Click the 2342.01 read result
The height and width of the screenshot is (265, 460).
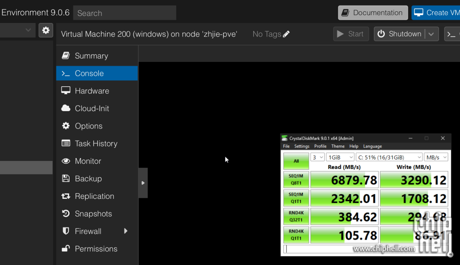tap(344, 198)
